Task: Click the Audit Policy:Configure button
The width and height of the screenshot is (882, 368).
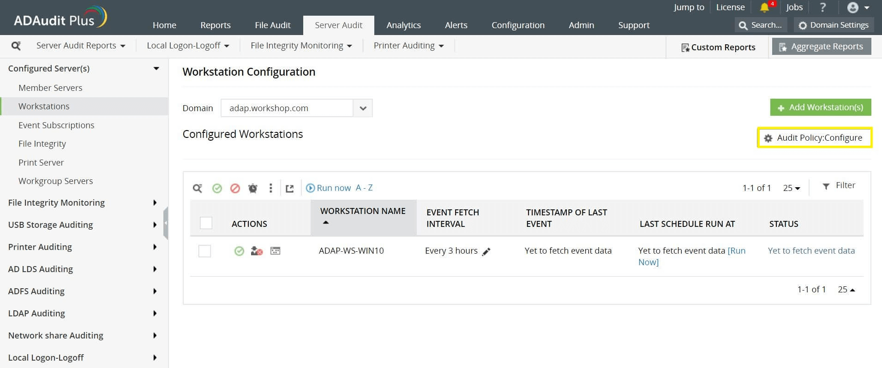Action: (x=815, y=138)
